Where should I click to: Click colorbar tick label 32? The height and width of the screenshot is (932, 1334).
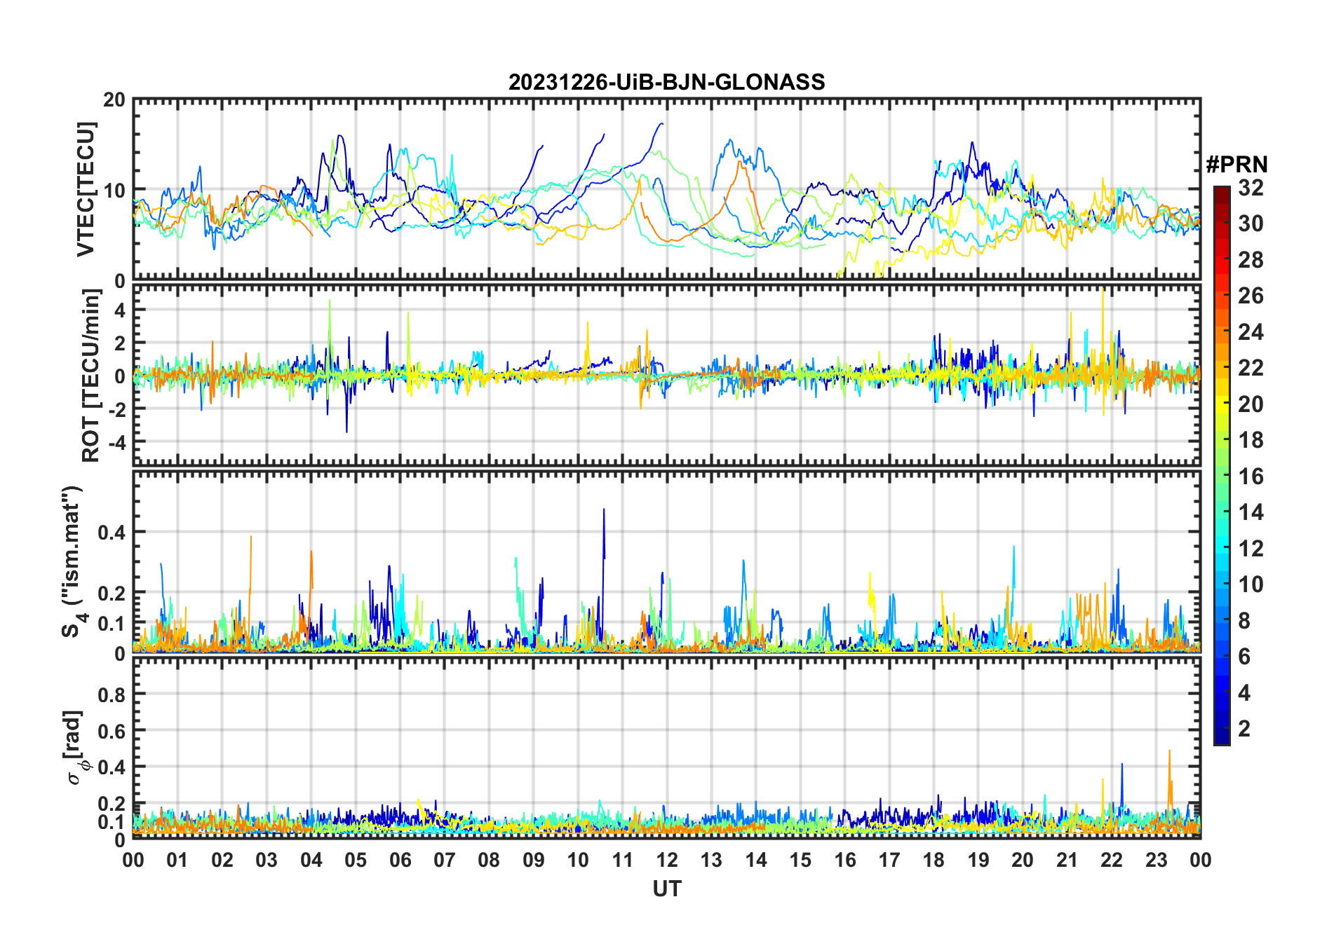click(1251, 188)
